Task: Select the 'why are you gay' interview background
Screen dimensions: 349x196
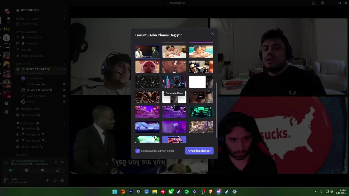Action: [147, 51]
